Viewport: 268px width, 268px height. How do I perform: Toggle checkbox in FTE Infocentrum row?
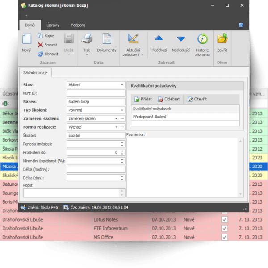click(x=225, y=228)
